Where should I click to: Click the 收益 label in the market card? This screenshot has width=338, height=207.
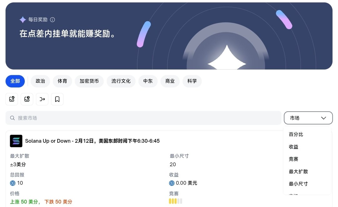point(174,175)
